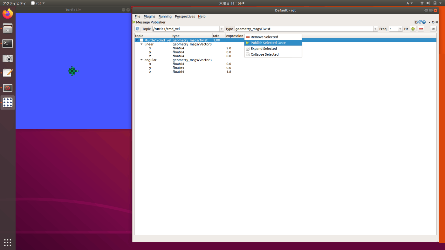Sort by the topic column header
Screen dimensions: 445x250
point(153,36)
